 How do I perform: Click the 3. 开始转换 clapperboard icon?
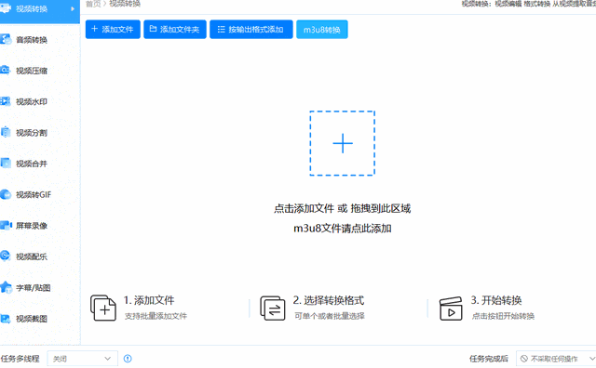tap(451, 309)
